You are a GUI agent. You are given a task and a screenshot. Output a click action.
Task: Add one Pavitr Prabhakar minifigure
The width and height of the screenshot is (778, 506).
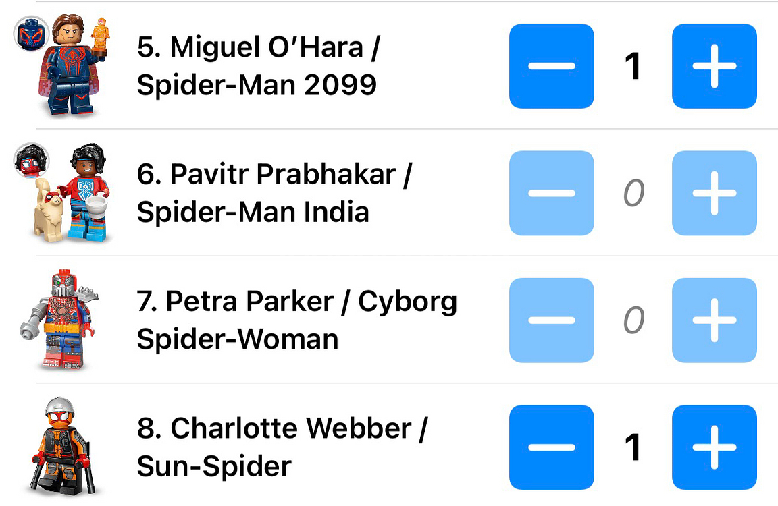point(714,193)
